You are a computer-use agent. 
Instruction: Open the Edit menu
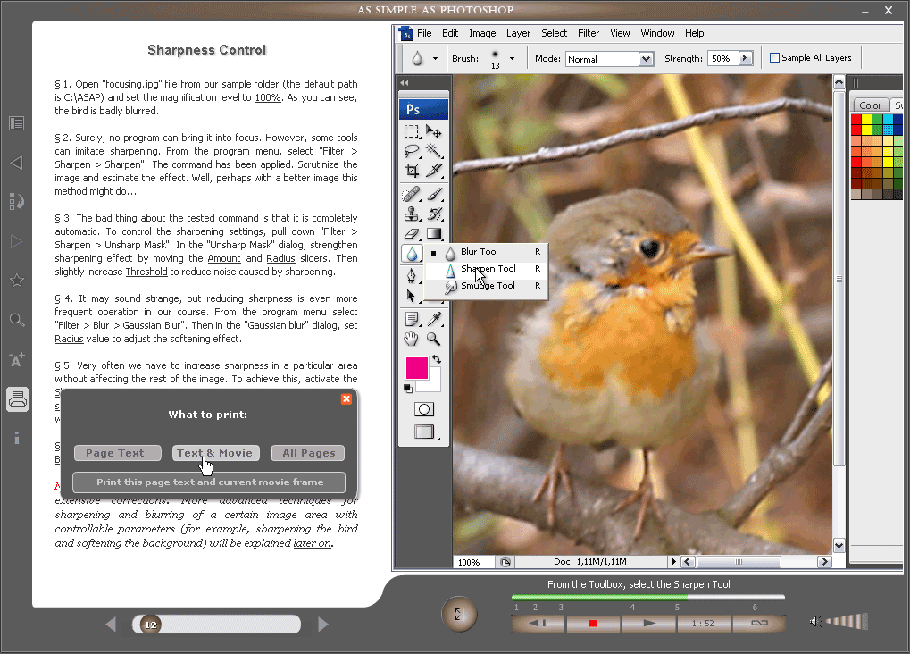tap(450, 33)
